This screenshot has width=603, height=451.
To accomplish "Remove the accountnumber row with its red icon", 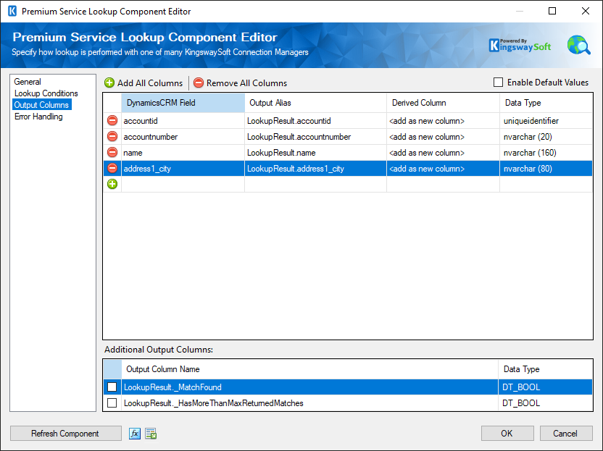I will pos(112,136).
